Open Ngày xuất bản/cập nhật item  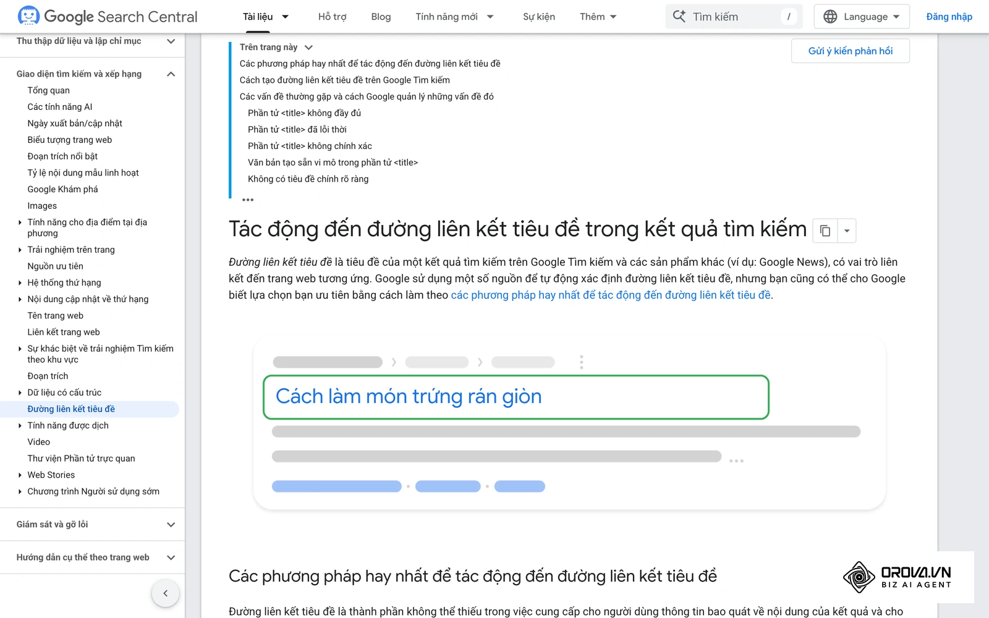[75, 124]
